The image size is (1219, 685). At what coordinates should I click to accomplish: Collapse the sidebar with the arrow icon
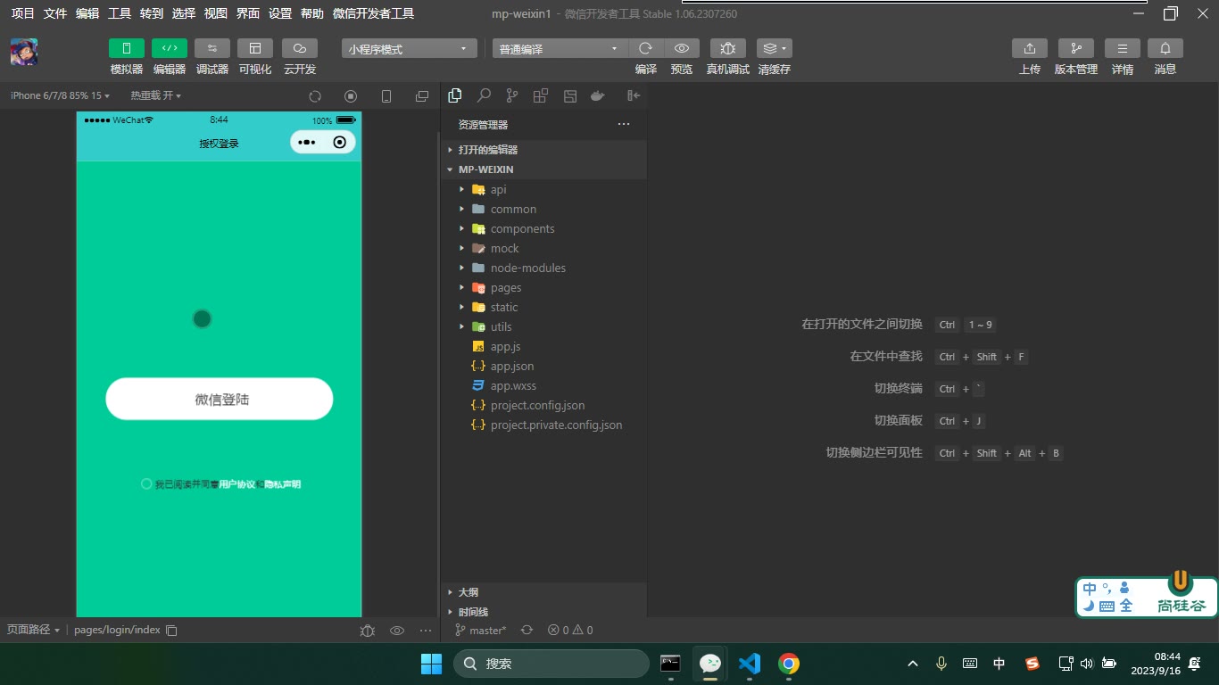634,95
